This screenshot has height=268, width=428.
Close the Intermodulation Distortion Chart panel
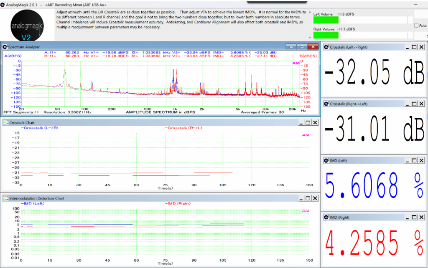(315, 198)
